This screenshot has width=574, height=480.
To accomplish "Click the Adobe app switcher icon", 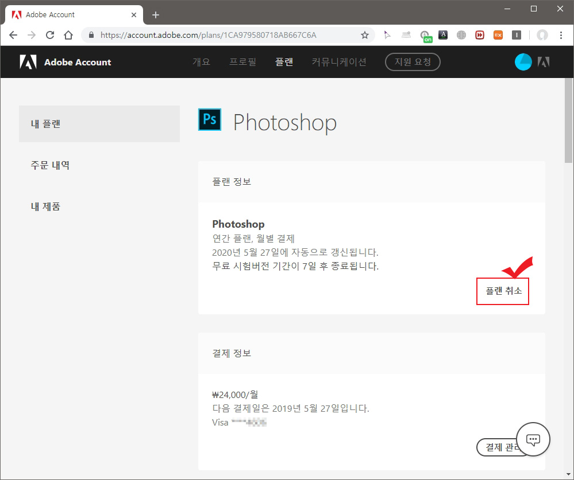I will point(543,62).
